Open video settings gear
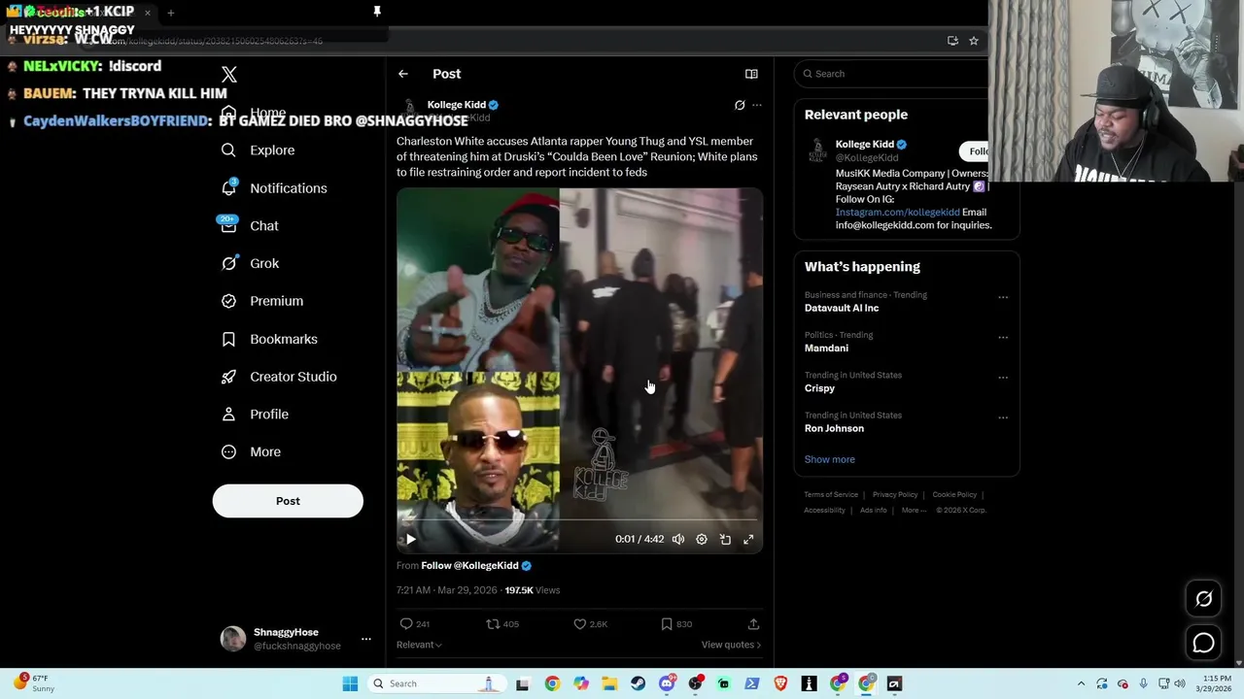This screenshot has width=1244, height=699. tap(702, 539)
